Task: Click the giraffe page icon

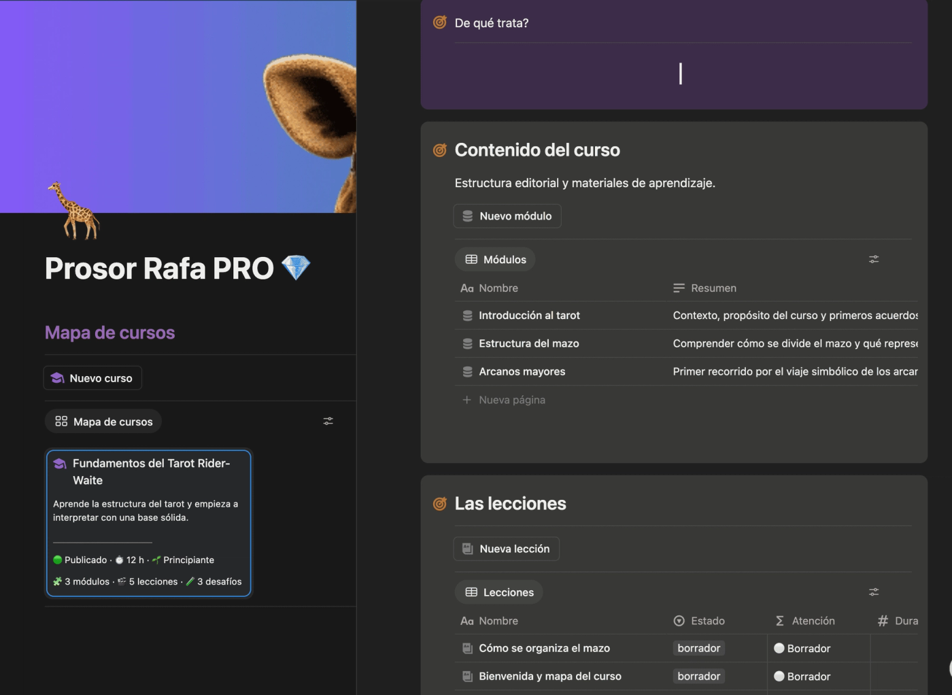Action: pos(73,211)
